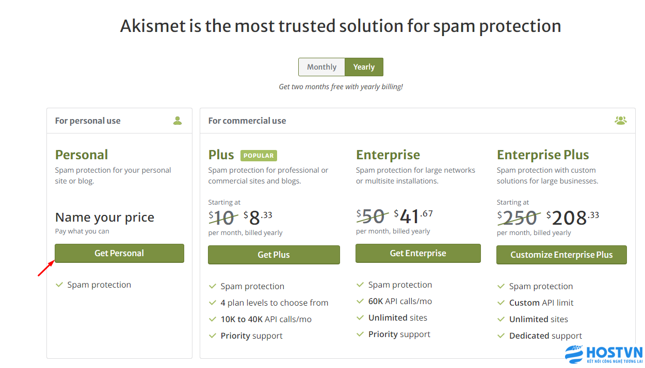Click the $208.33 Enterprise Plus price
This screenshot has height=368, width=645.
[x=573, y=218]
